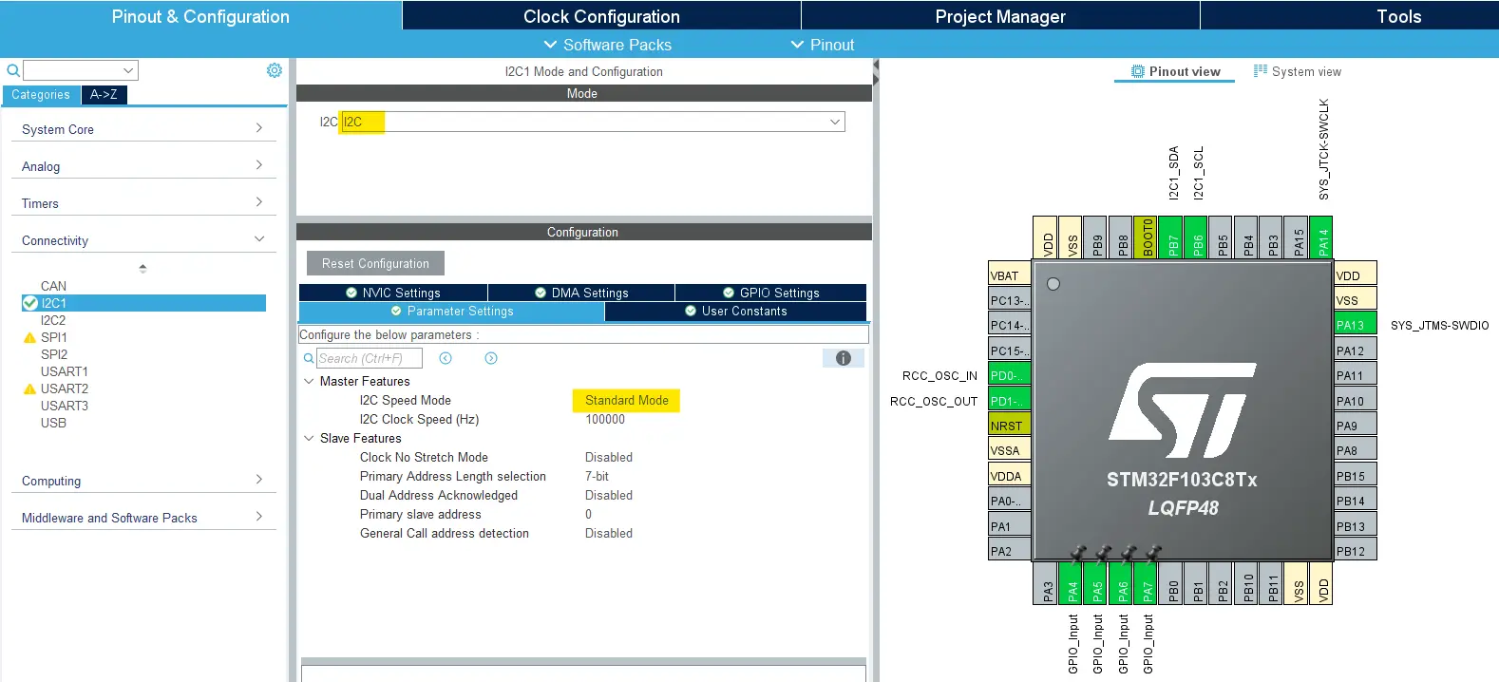Image resolution: width=1499 pixels, height=682 pixels.
Task: Click the Reset Configuration button
Action: tap(375, 263)
